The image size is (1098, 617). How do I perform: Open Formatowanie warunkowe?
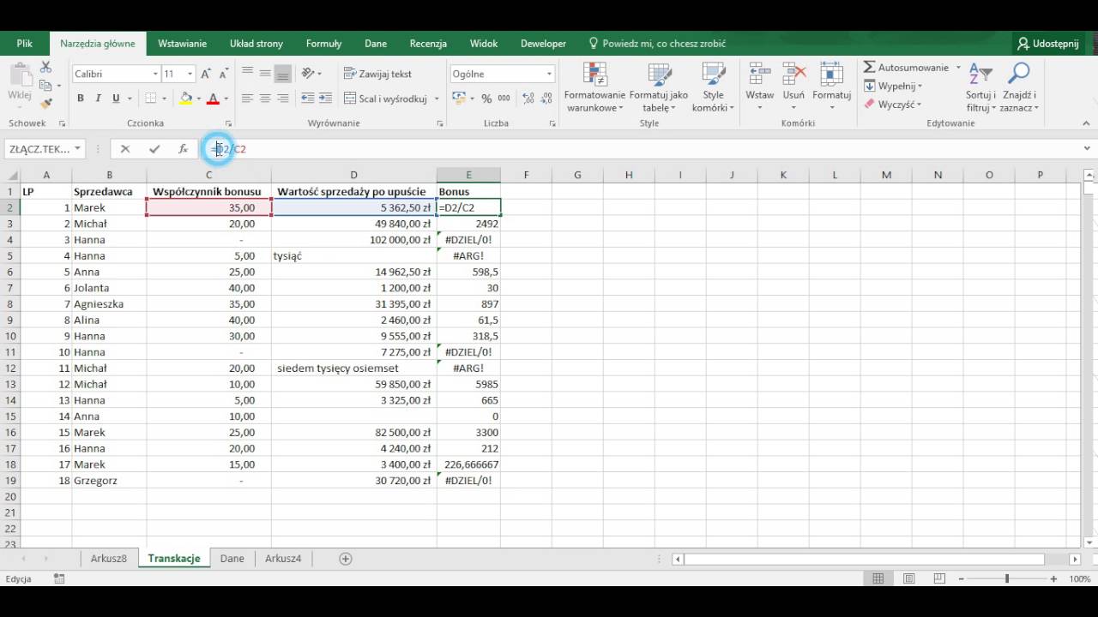[594, 88]
